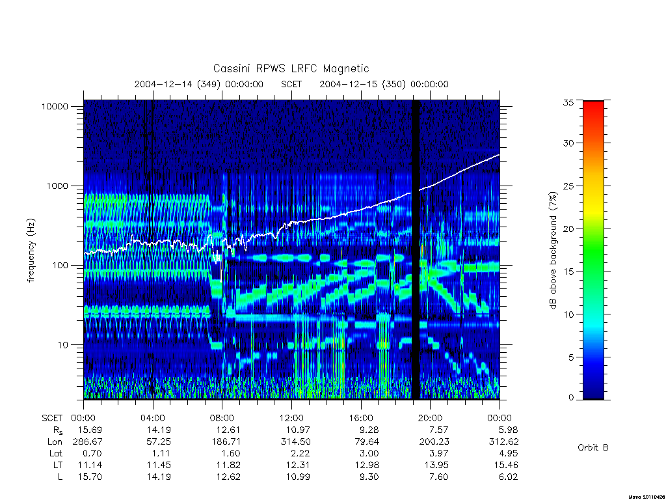
Task: Click the 'Lon' row label
Action: pos(55,442)
